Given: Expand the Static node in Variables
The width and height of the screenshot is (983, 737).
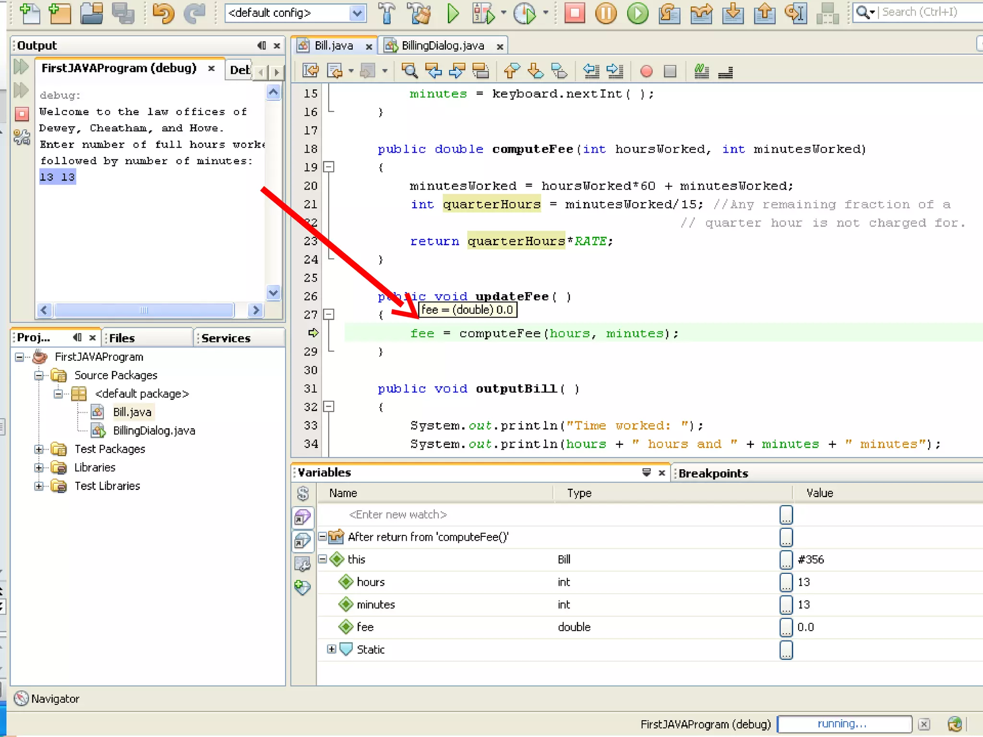Looking at the screenshot, I should point(331,649).
